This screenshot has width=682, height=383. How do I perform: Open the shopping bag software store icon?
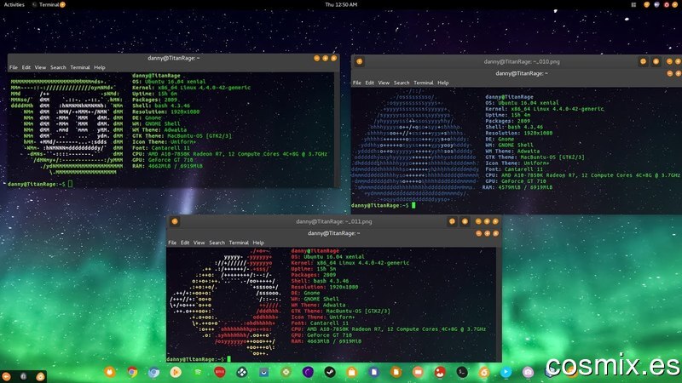pos(352,372)
